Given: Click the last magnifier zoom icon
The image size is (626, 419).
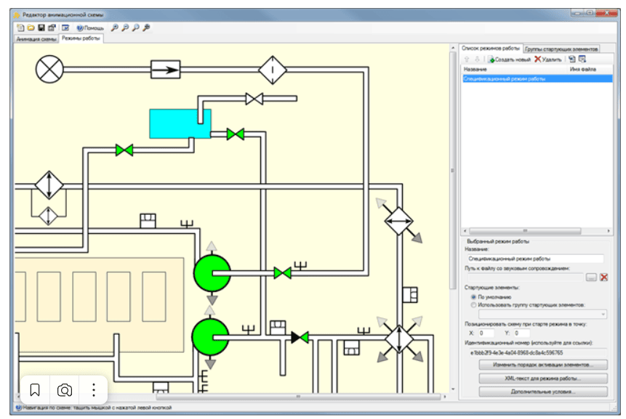Looking at the screenshot, I should click(146, 28).
